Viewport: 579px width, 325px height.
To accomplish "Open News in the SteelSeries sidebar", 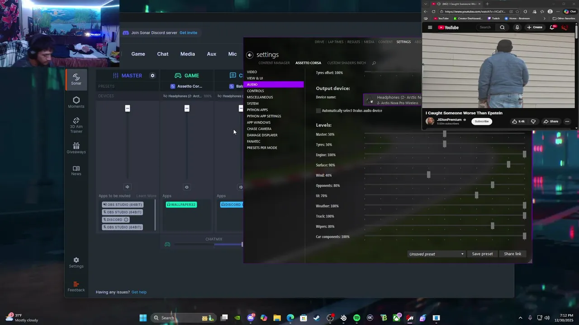I will tap(76, 170).
